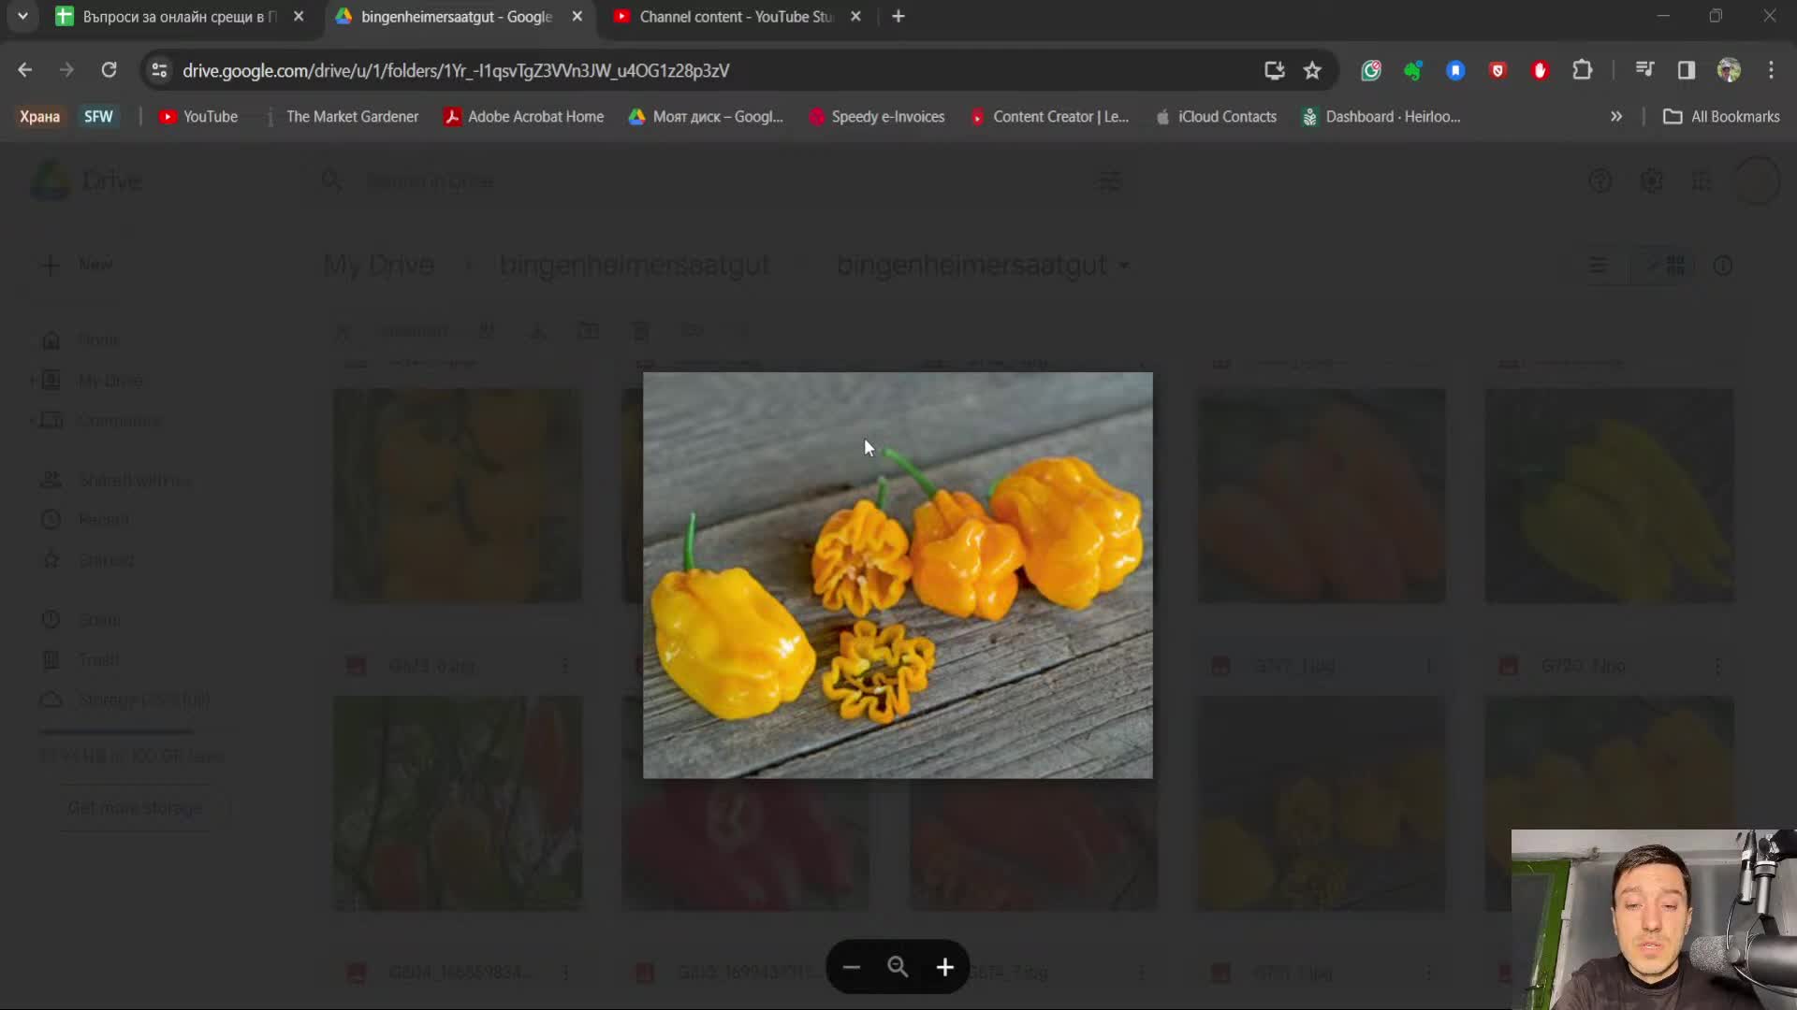Open the Adobe Acrobat Home bookmark

[524, 117]
